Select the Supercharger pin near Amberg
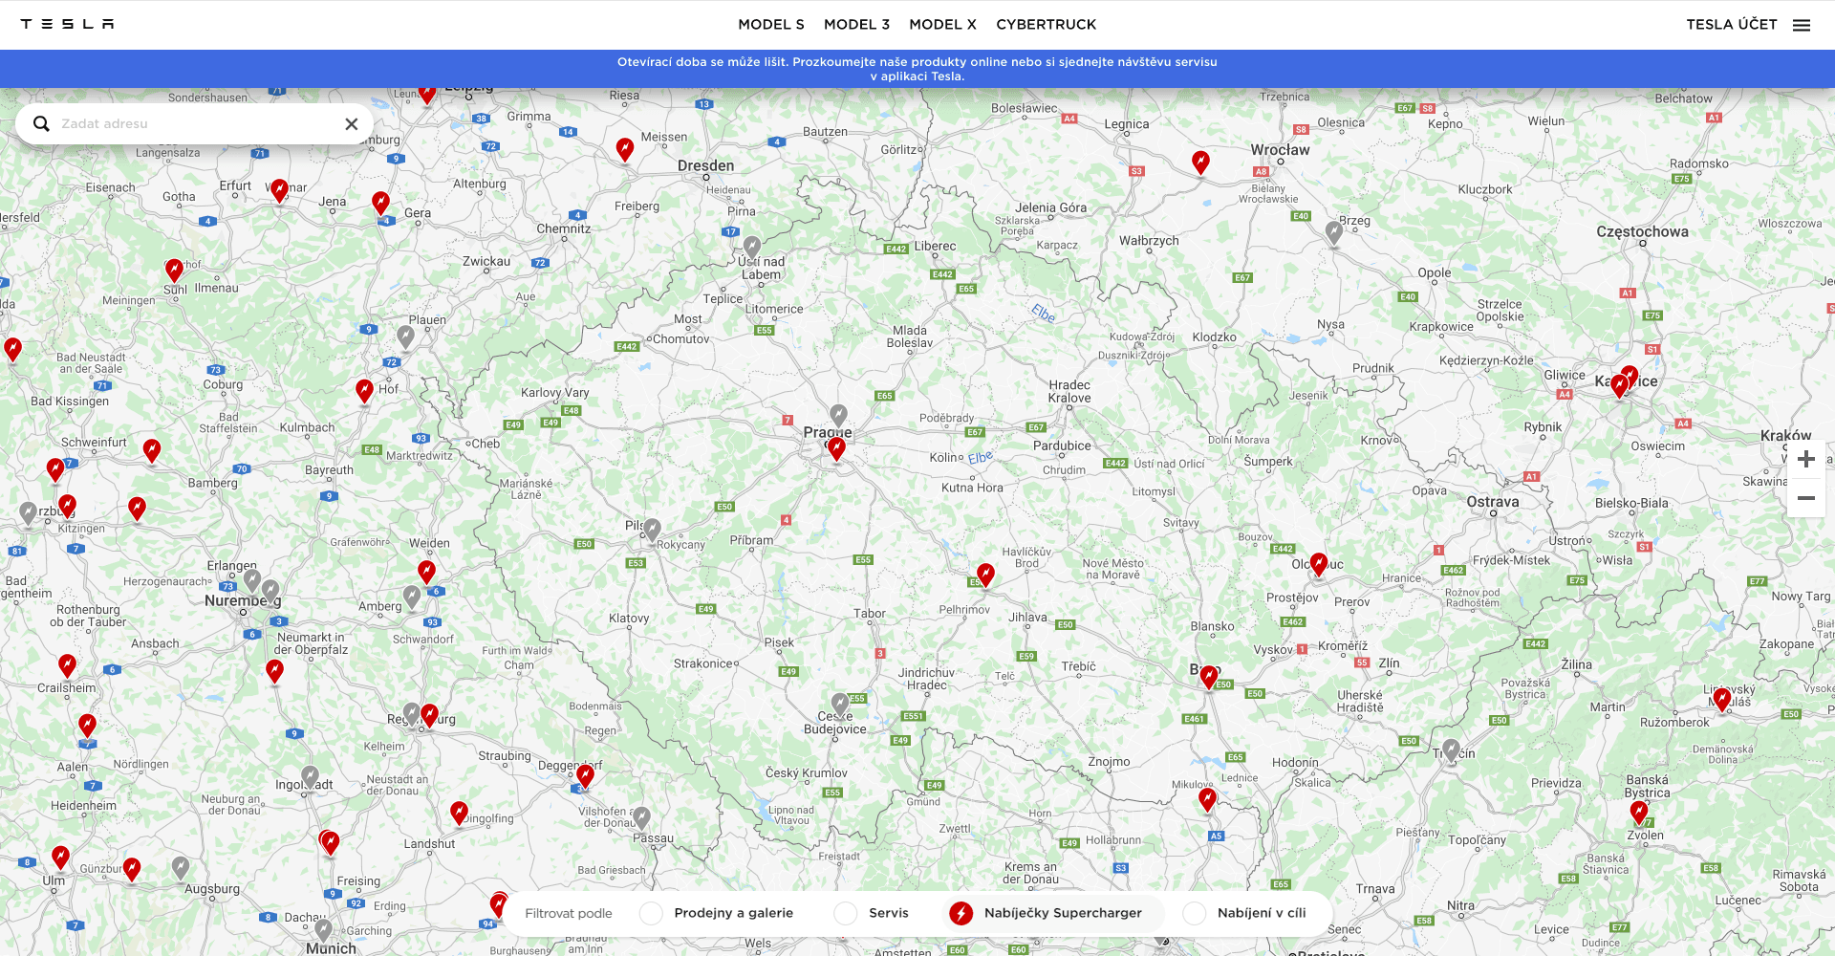The image size is (1835, 956). point(426,572)
